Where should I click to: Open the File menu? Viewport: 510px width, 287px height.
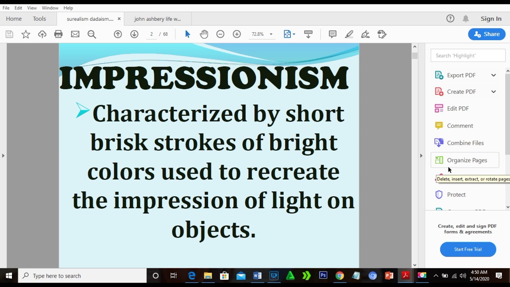(6, 8)
